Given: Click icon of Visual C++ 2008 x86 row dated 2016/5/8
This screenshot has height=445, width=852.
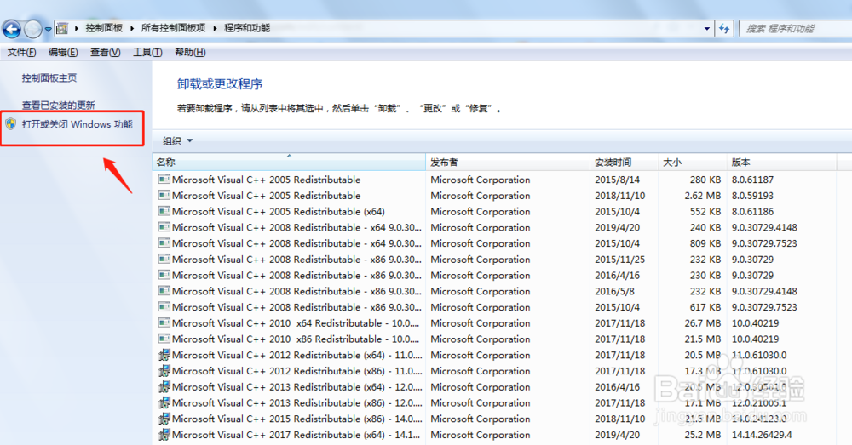Looking at the screenshot, I should tap(164, 291).
